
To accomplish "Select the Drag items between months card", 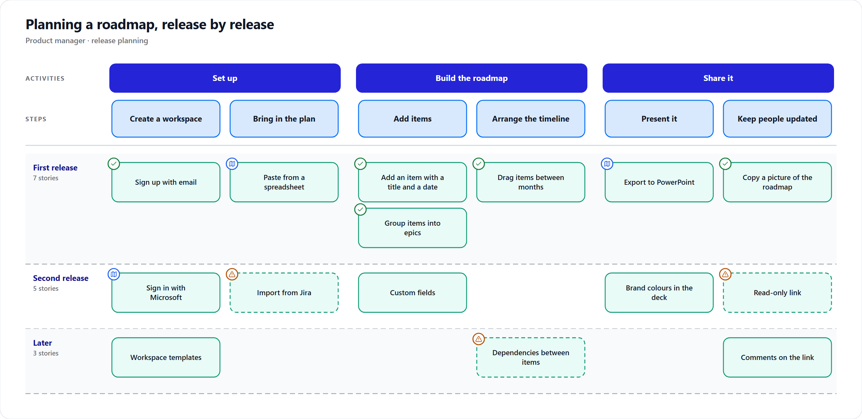I will 531,182.
